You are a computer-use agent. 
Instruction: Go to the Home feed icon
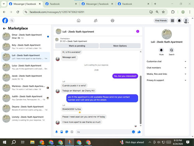click(x=78, y=21)
